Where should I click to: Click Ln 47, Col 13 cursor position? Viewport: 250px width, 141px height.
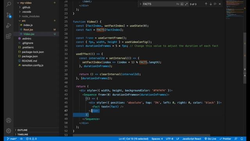[x=134, y=139]
